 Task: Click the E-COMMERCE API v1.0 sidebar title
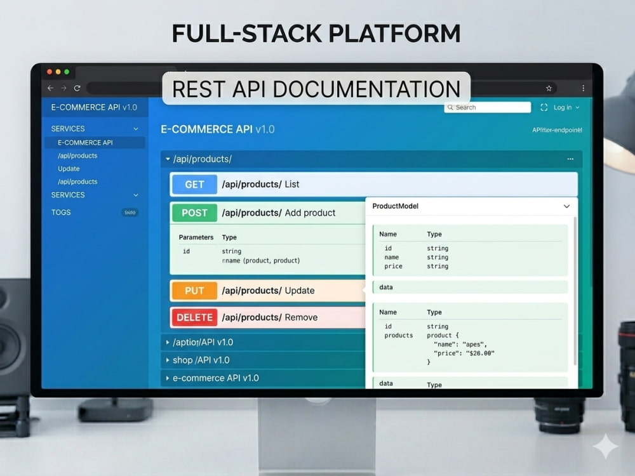click(x=94, y=107)
